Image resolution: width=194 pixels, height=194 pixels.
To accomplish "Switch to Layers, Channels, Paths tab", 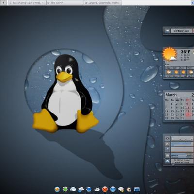I will [103, 3].
